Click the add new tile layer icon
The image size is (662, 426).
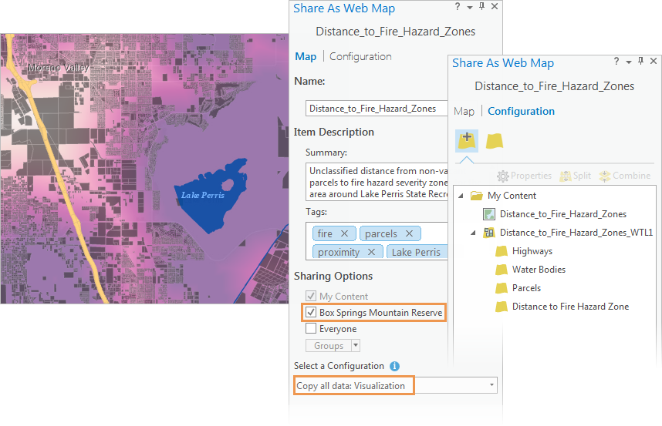[x=467, y=141]
